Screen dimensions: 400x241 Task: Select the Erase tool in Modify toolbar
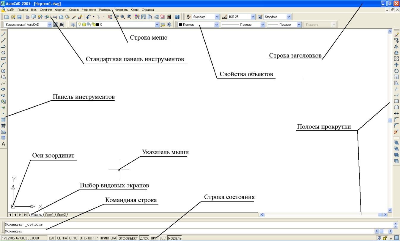click(396, 34)
